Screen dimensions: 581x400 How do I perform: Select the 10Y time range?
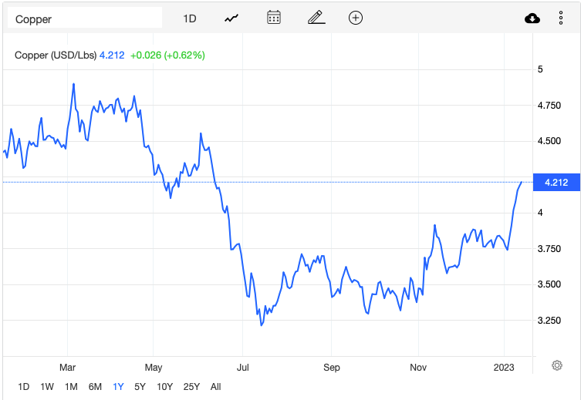click(165, 387)
